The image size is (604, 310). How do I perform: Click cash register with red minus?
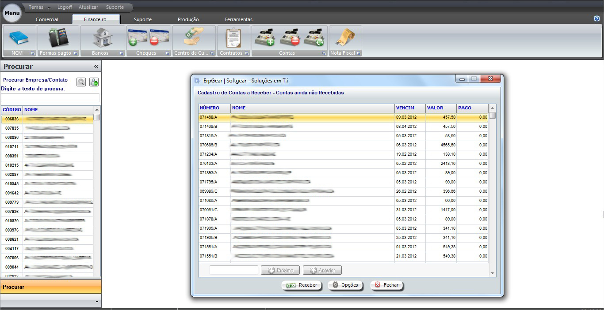pos(290,38)
